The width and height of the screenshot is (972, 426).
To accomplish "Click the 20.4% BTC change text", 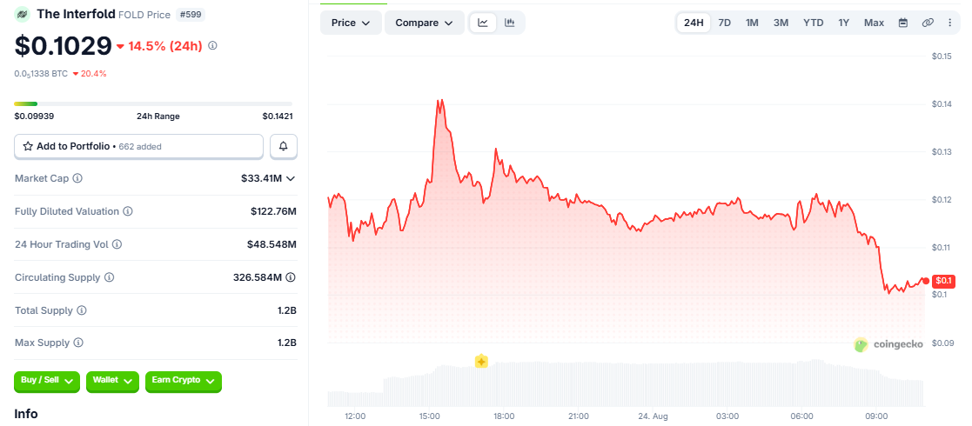I will [94, 74].
